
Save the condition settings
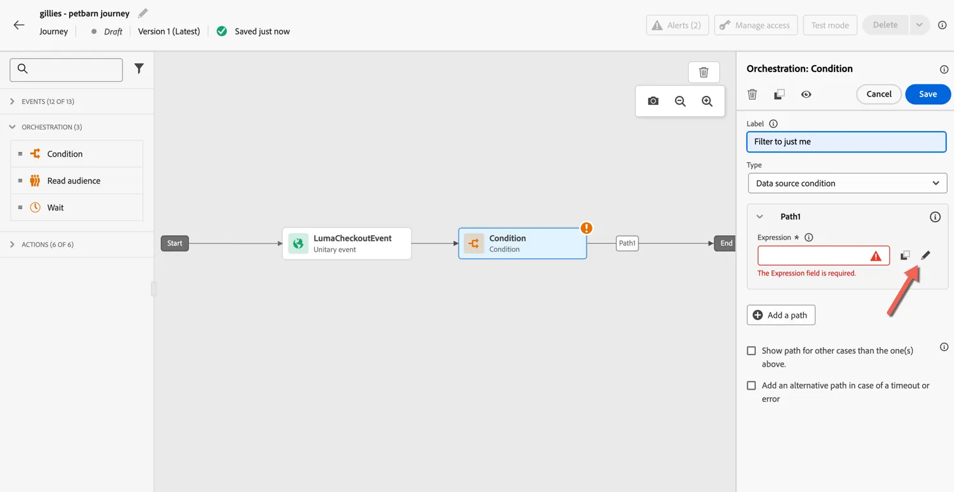(x=928, y=94)
